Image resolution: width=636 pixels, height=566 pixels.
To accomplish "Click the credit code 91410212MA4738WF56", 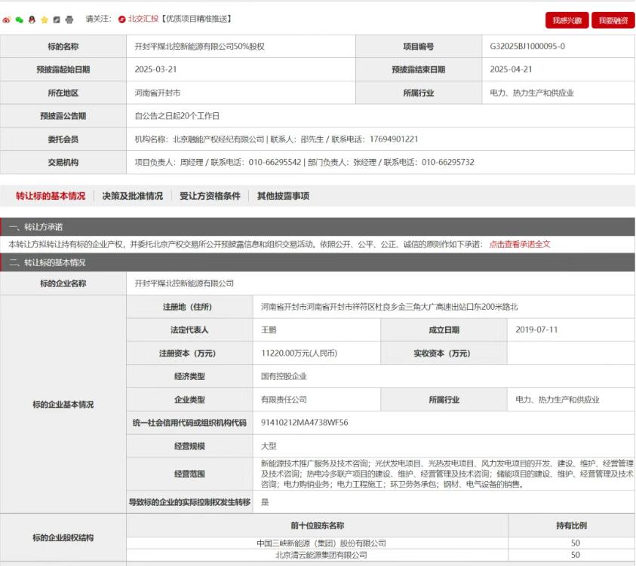I will click(x=305, y=423).
